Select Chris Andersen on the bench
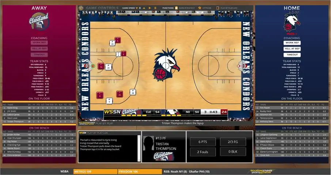 pyautogui.click(x=39, y=155)
